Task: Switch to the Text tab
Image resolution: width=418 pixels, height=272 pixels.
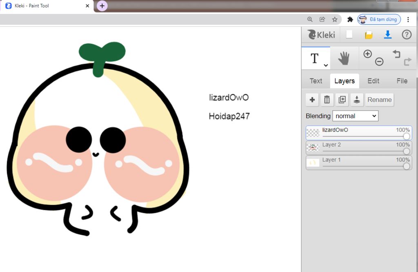Action: [x=316, y=81]
